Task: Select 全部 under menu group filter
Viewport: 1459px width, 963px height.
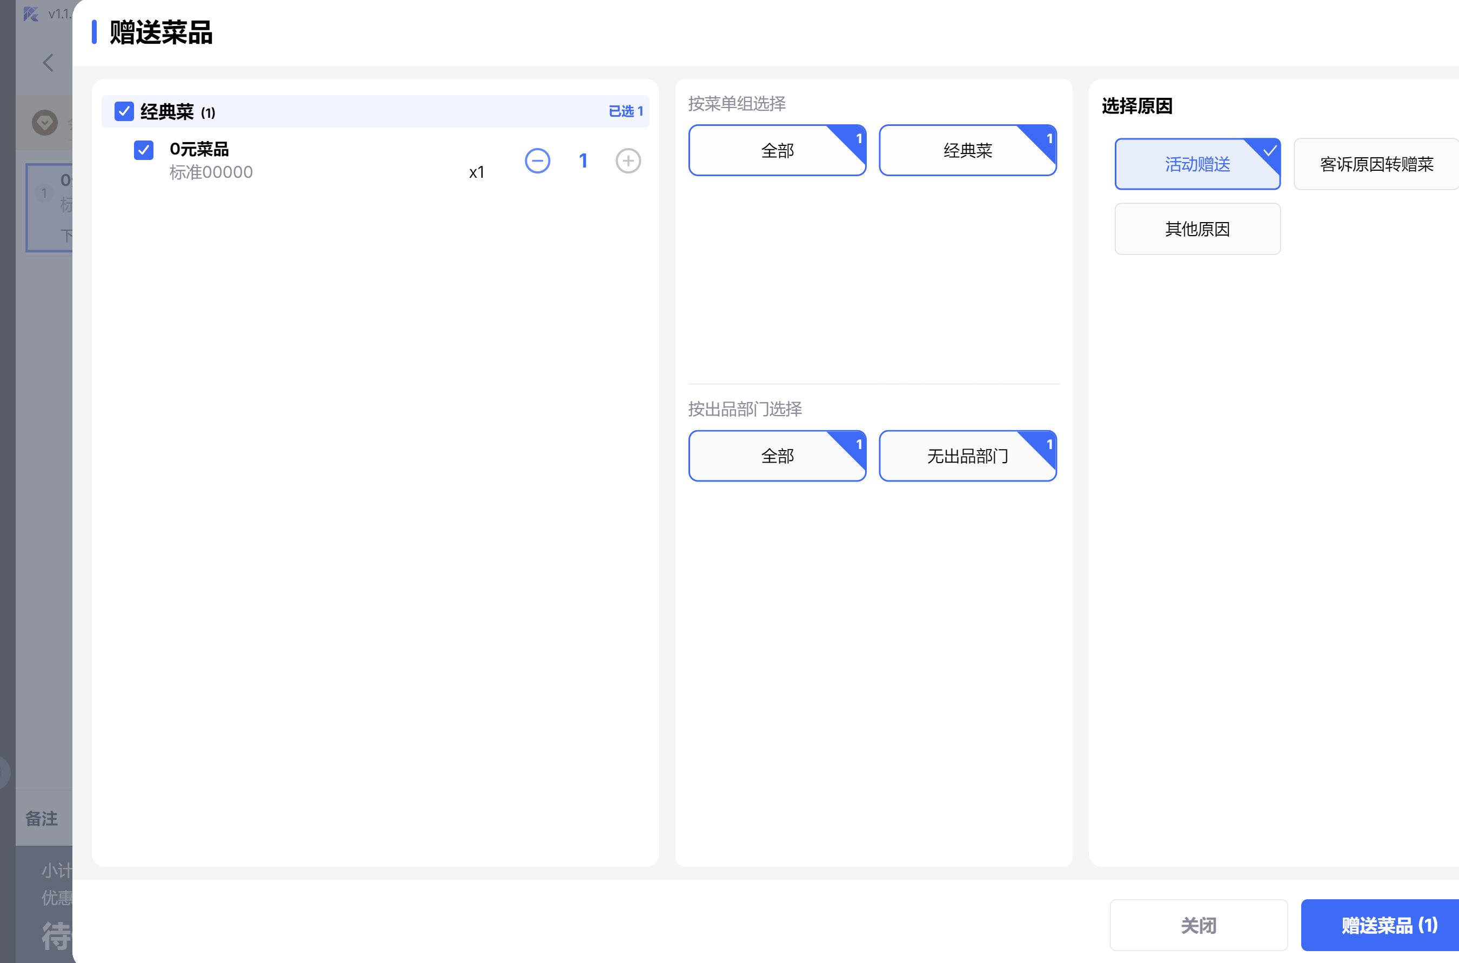Action: (777, 150)
